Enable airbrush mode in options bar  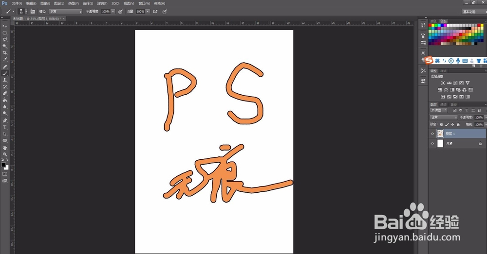click(155, 12)
